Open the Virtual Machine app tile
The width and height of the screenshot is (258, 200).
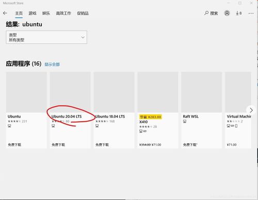click(x=238, y=110)
